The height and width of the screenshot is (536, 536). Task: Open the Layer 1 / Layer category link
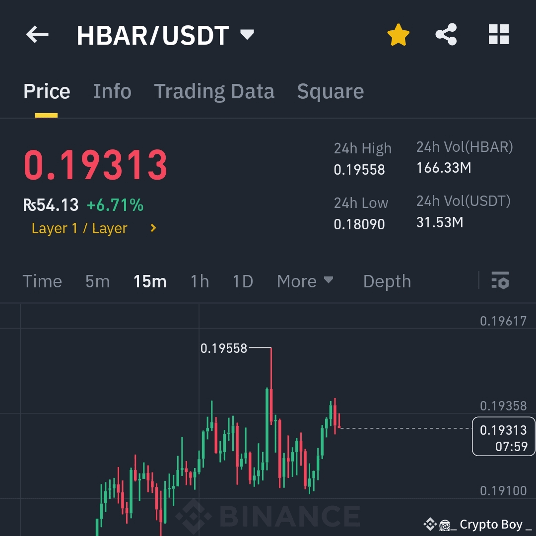pyautogui.click(x=79, y=228)
